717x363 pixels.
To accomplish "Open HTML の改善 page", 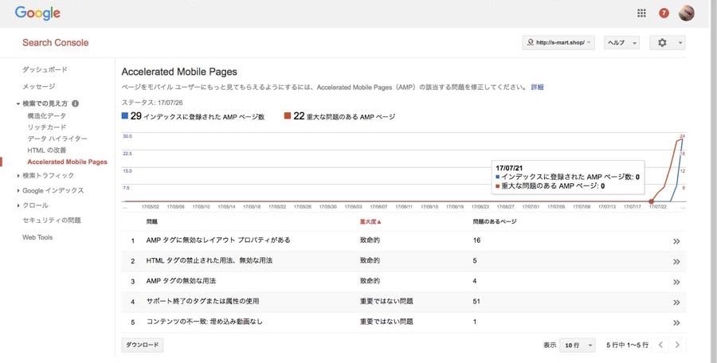I will (x=47, y=150).
